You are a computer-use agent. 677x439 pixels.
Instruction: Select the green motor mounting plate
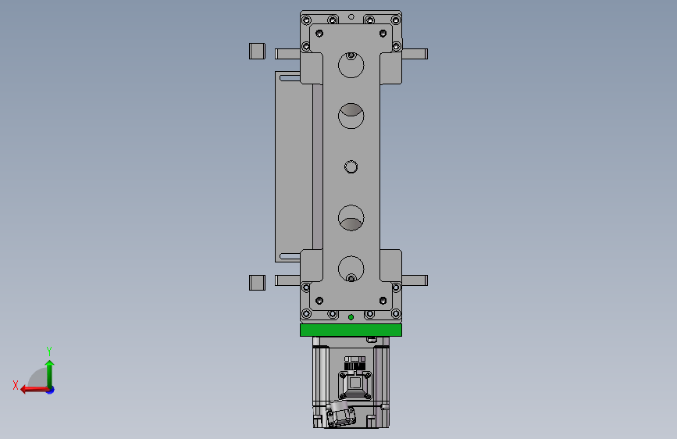coord(351,330)
